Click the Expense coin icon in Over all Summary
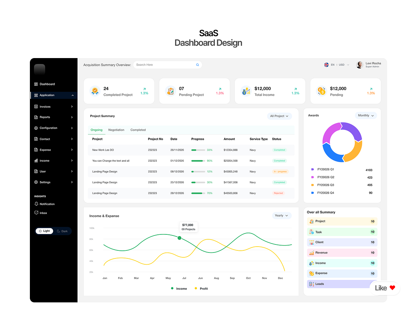 coord(311,273)
